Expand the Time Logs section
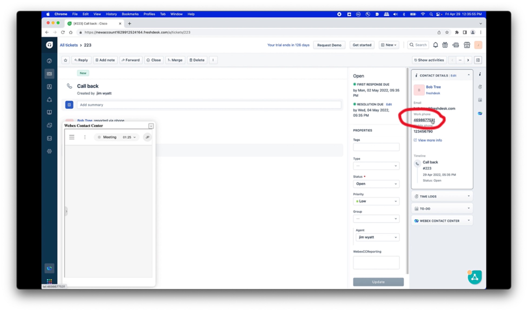528x312 pixels. pos(442,196)
